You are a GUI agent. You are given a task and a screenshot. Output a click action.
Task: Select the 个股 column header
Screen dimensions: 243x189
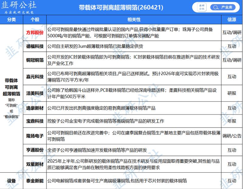pyautogui.click(x=35, y=19)
